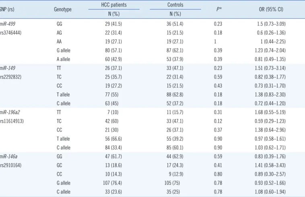Click HCC value 19 (27.2)
The height and width of the screenshot is (197, 305).
point(113,86)
